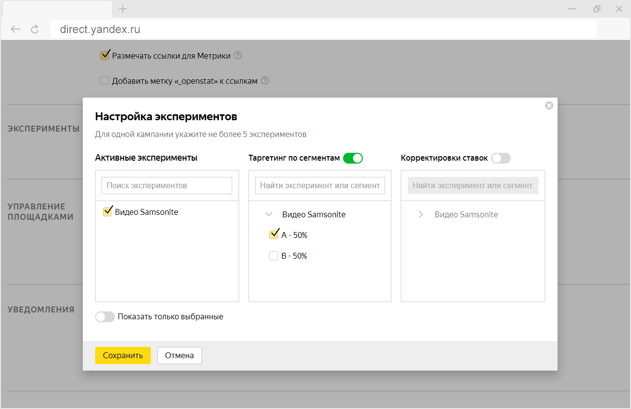Restore the browser window size

pos(597,9)
